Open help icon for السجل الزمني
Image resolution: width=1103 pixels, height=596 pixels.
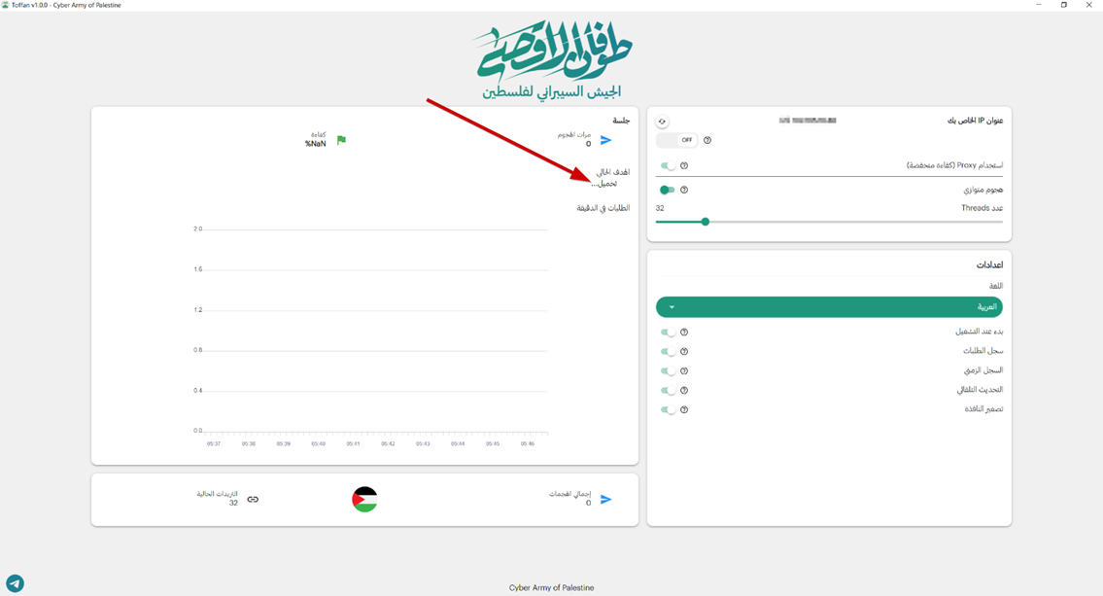click(x=684, y=370)
